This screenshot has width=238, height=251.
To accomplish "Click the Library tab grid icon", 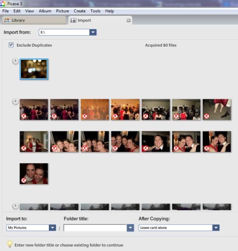I will [x=7, y=20].
